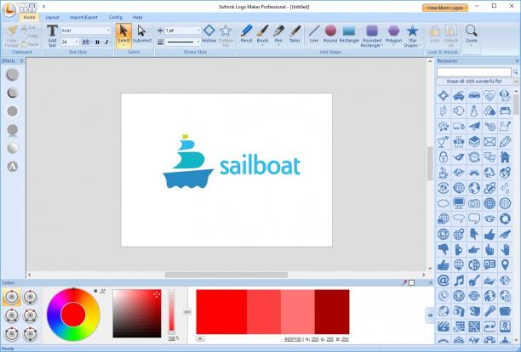Select the @ symbol shape in Resources

[444, 281]
